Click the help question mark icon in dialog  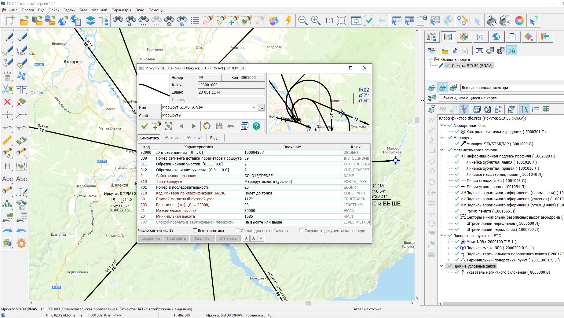(256, 126)
